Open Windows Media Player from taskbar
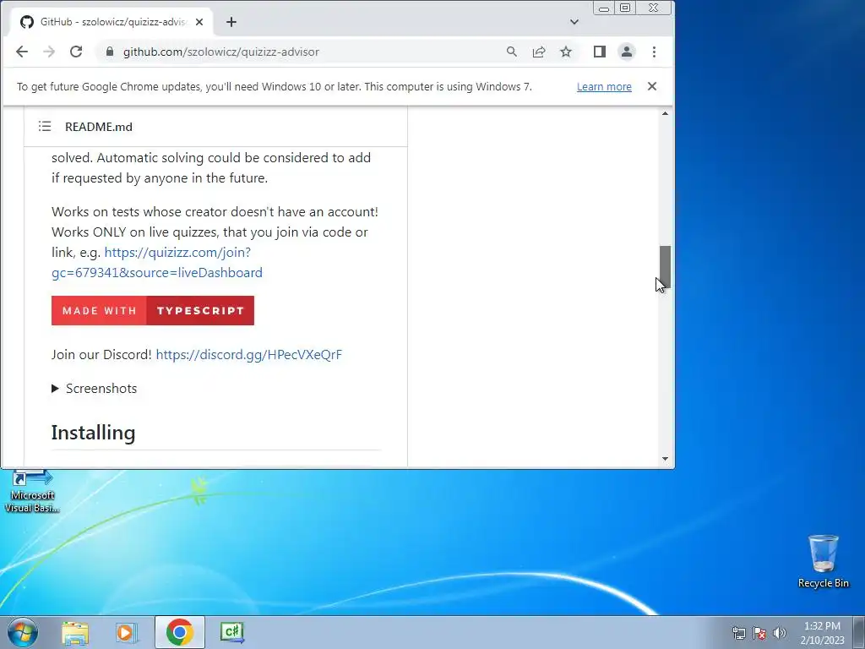865x649 pixels. (x=126, y=632)
